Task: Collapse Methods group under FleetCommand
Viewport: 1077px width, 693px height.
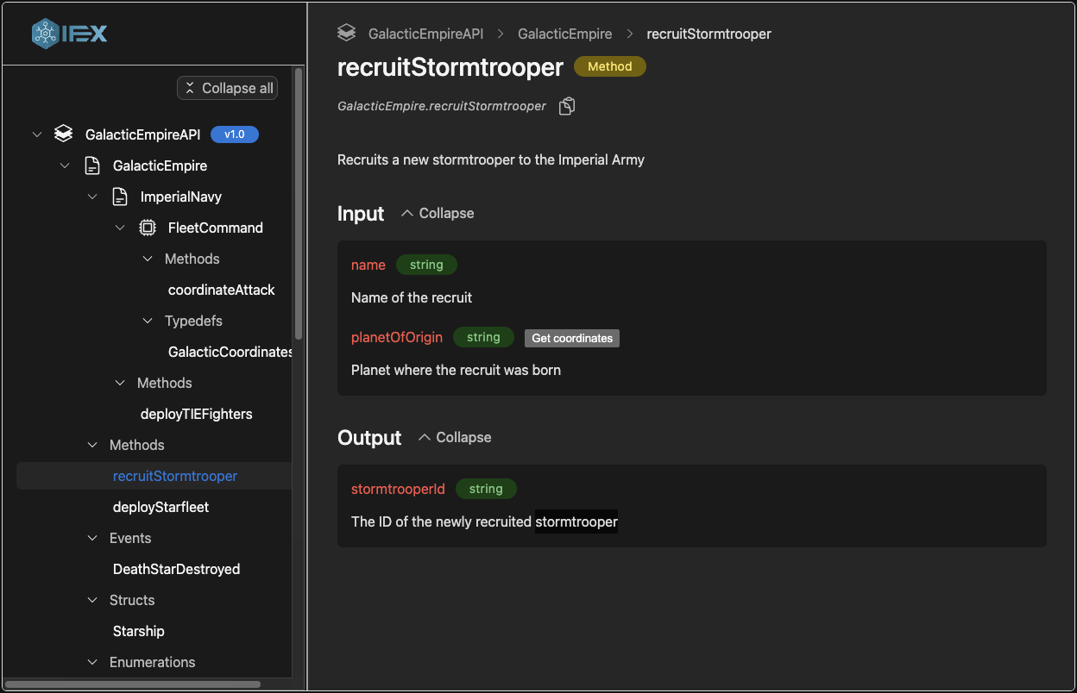Action: (x=148, y=259)
